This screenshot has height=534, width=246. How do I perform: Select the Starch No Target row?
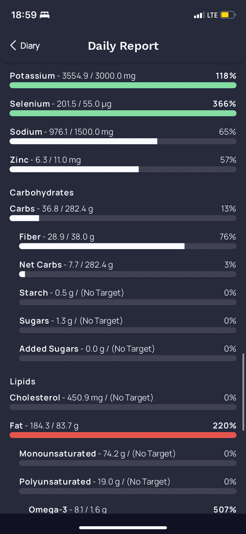coord(128,297)
